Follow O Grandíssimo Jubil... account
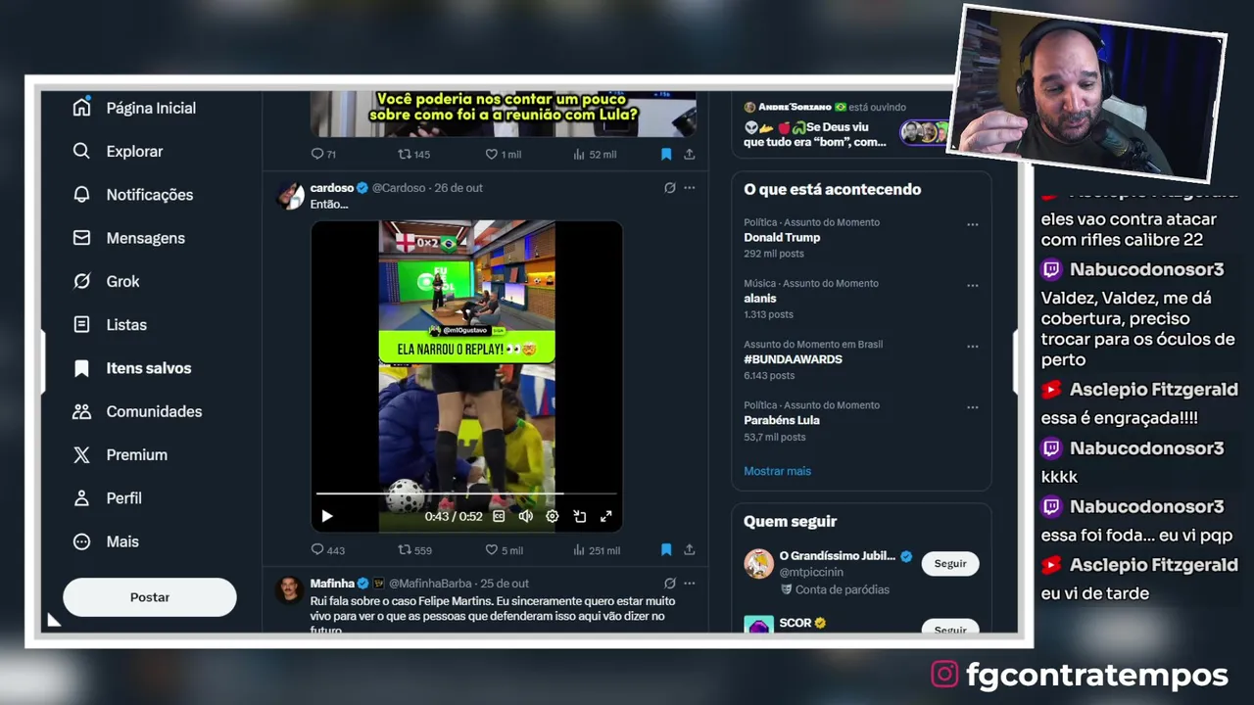1254x705 pixels. [950, 564]
